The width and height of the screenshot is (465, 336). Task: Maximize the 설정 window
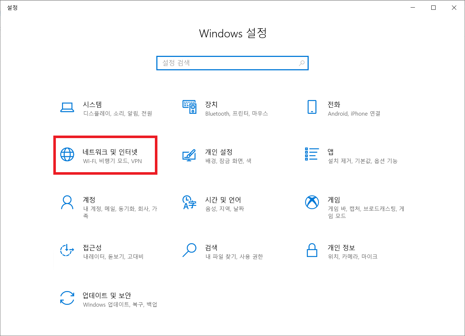click(433, 7)
